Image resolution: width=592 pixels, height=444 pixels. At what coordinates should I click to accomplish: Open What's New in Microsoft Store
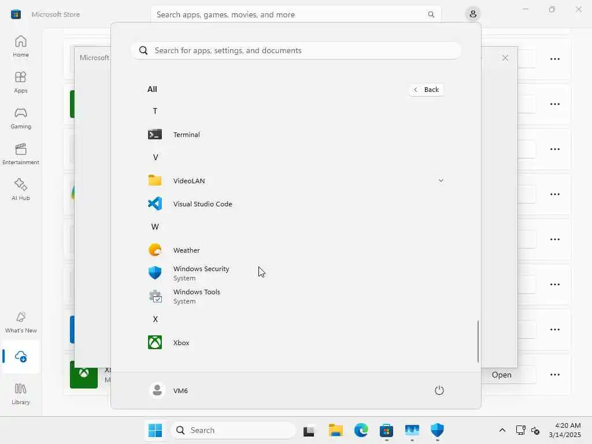tap(21, 322)
